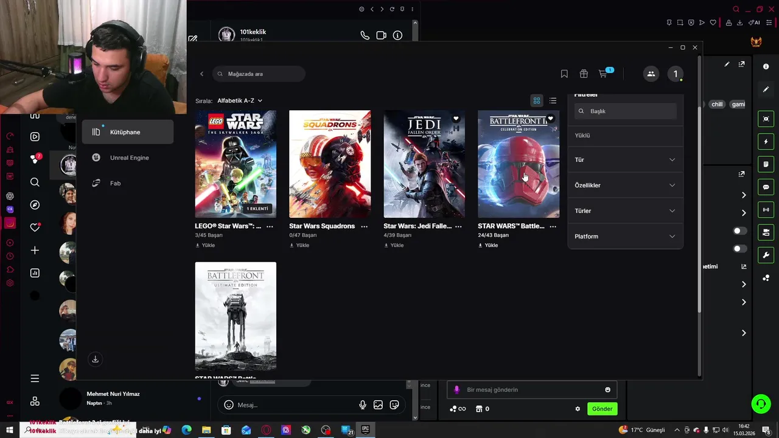Install Star Wars Squadrons via Yükle

tap(299, 245)
